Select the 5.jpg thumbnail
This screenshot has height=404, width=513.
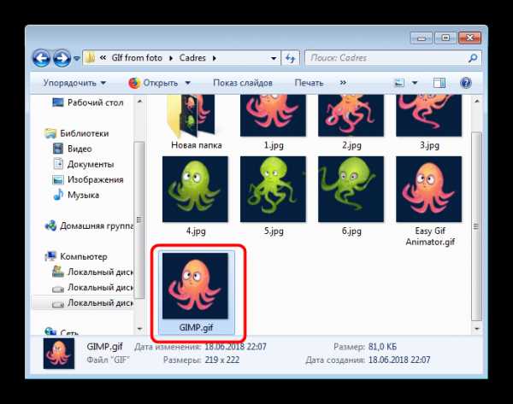pos(274,190)
